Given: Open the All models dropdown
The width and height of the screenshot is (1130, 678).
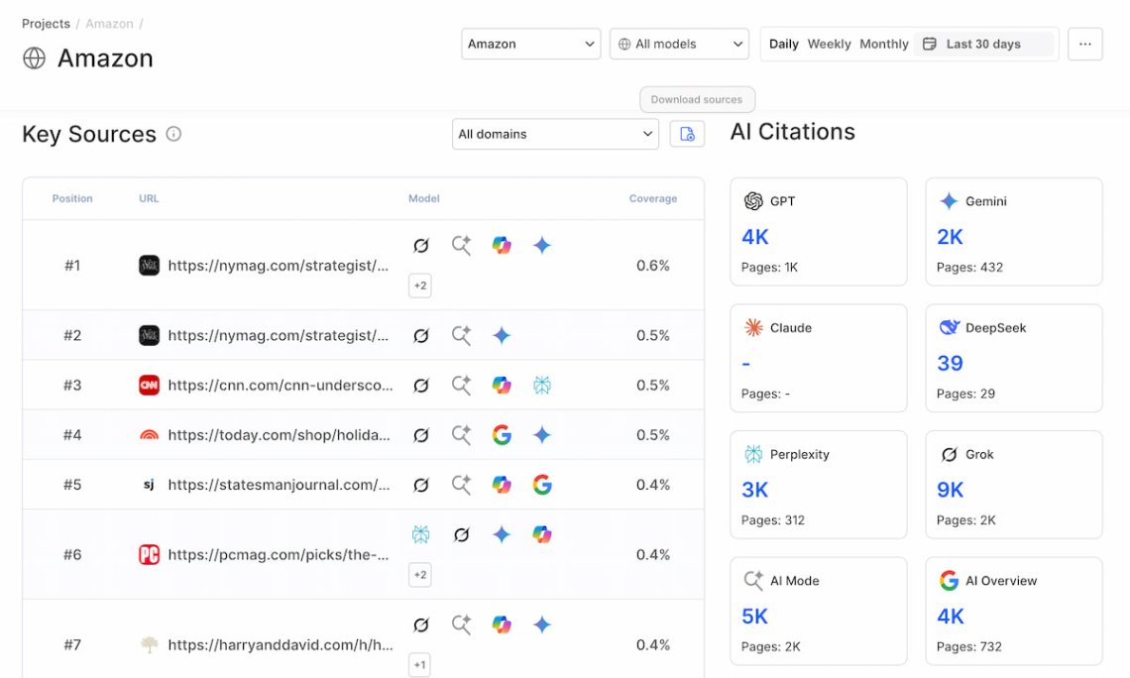Looking at the screenshot, I should [x=679, y=44].
